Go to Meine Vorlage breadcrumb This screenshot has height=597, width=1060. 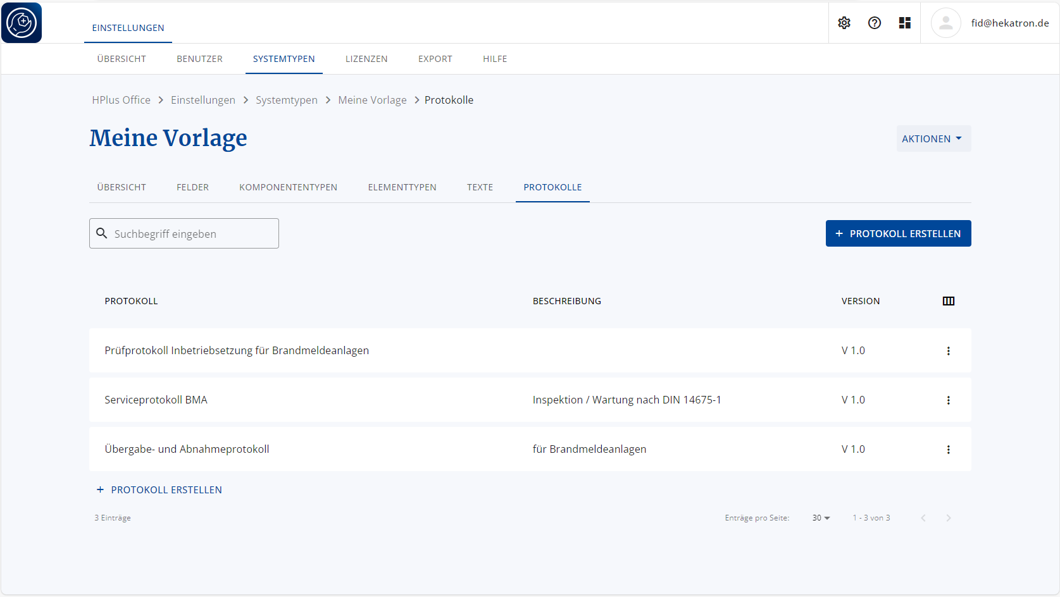coord(372,100)
